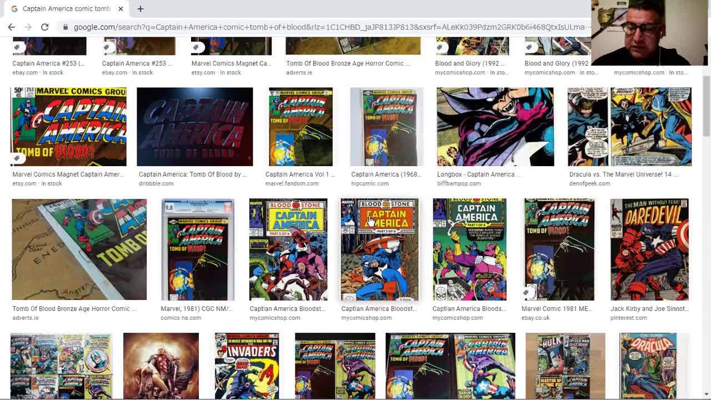Click 'Tomb Of Blood Bronze Age Horror Comic' top-row title
Screen dimensions: 711x400
click(x=348, y=63)
